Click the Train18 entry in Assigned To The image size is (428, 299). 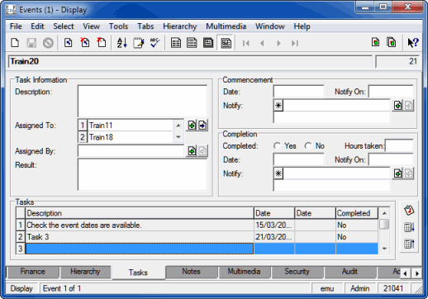[x=131, y=137]
